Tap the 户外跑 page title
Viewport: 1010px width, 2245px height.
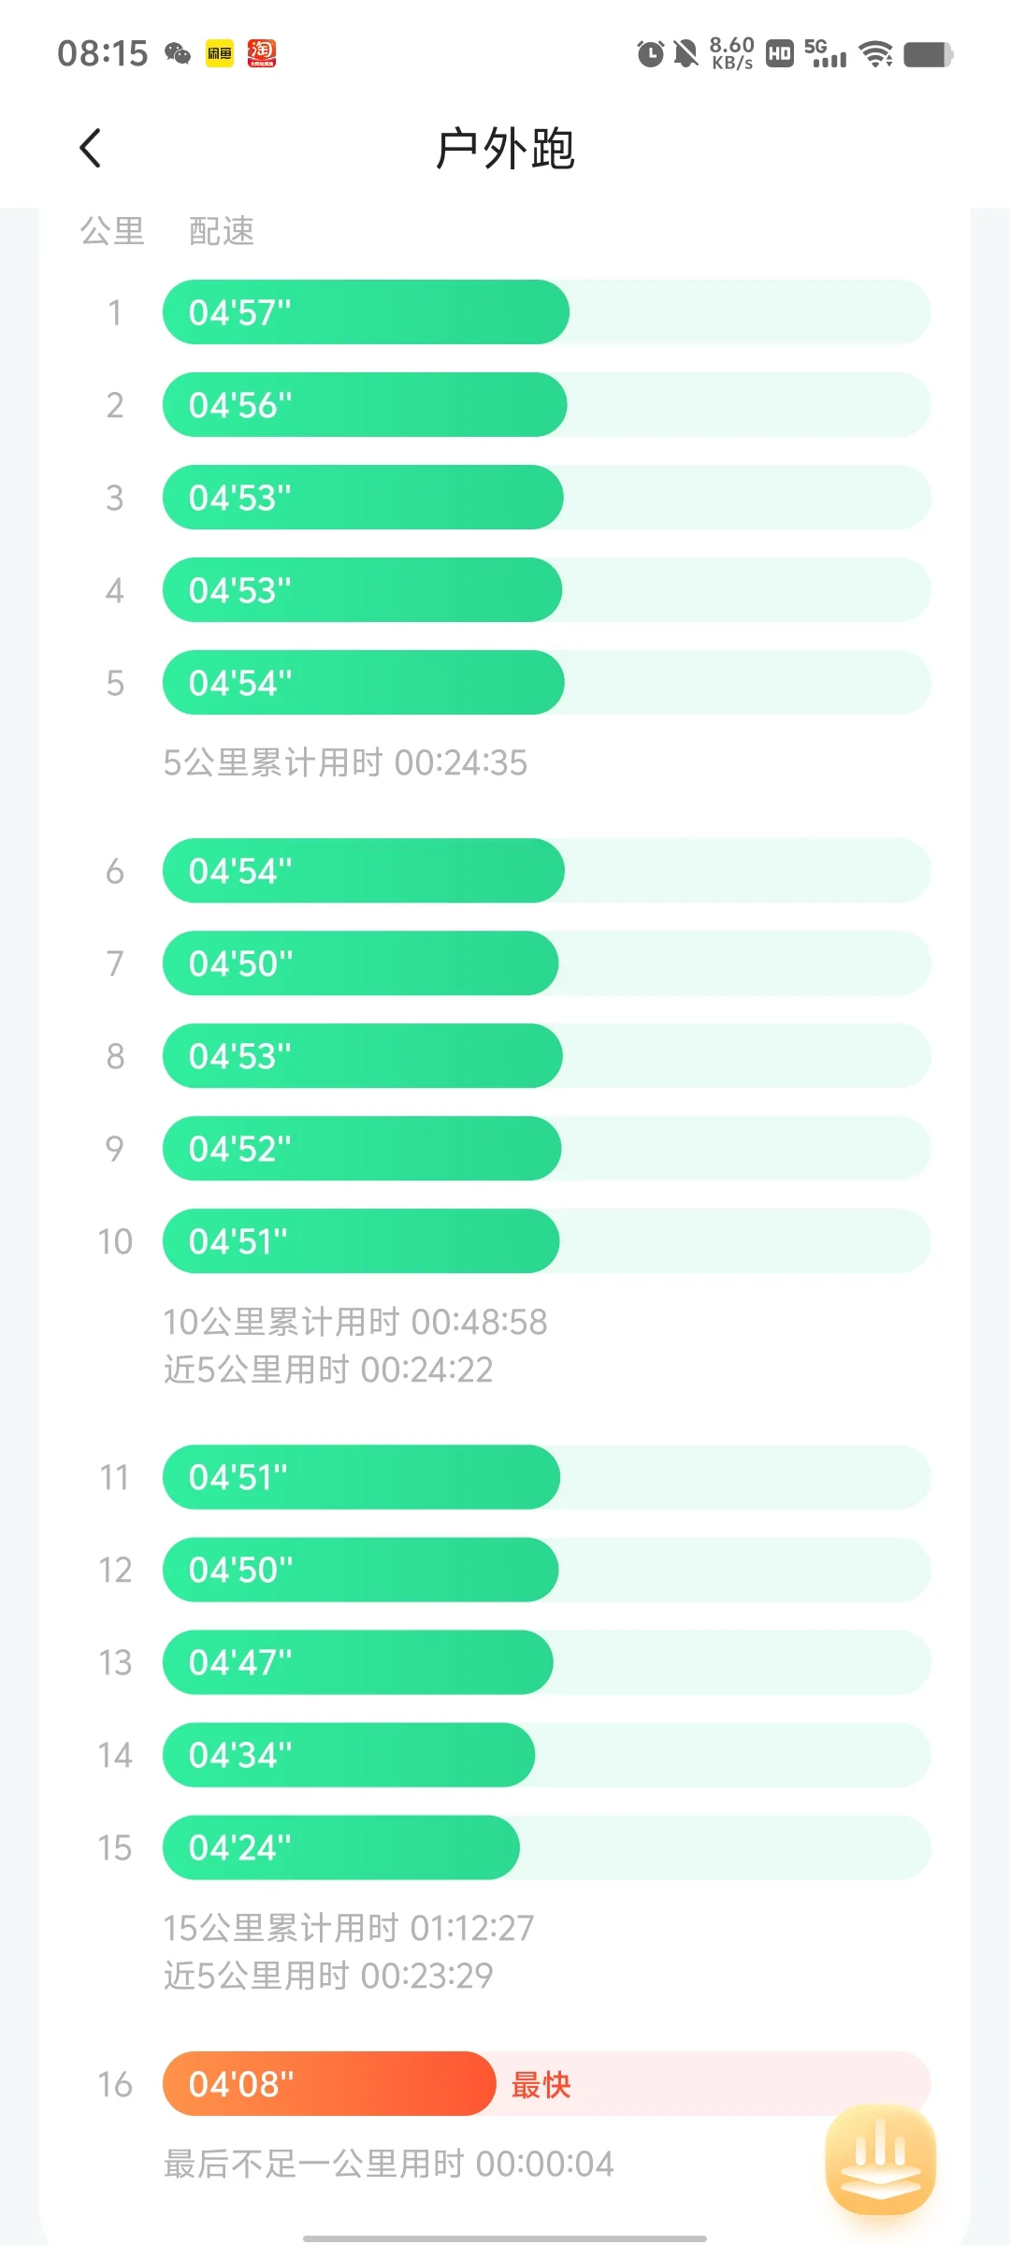505,149
